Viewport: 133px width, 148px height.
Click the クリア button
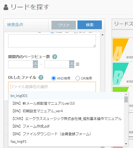tap(64, 25)
